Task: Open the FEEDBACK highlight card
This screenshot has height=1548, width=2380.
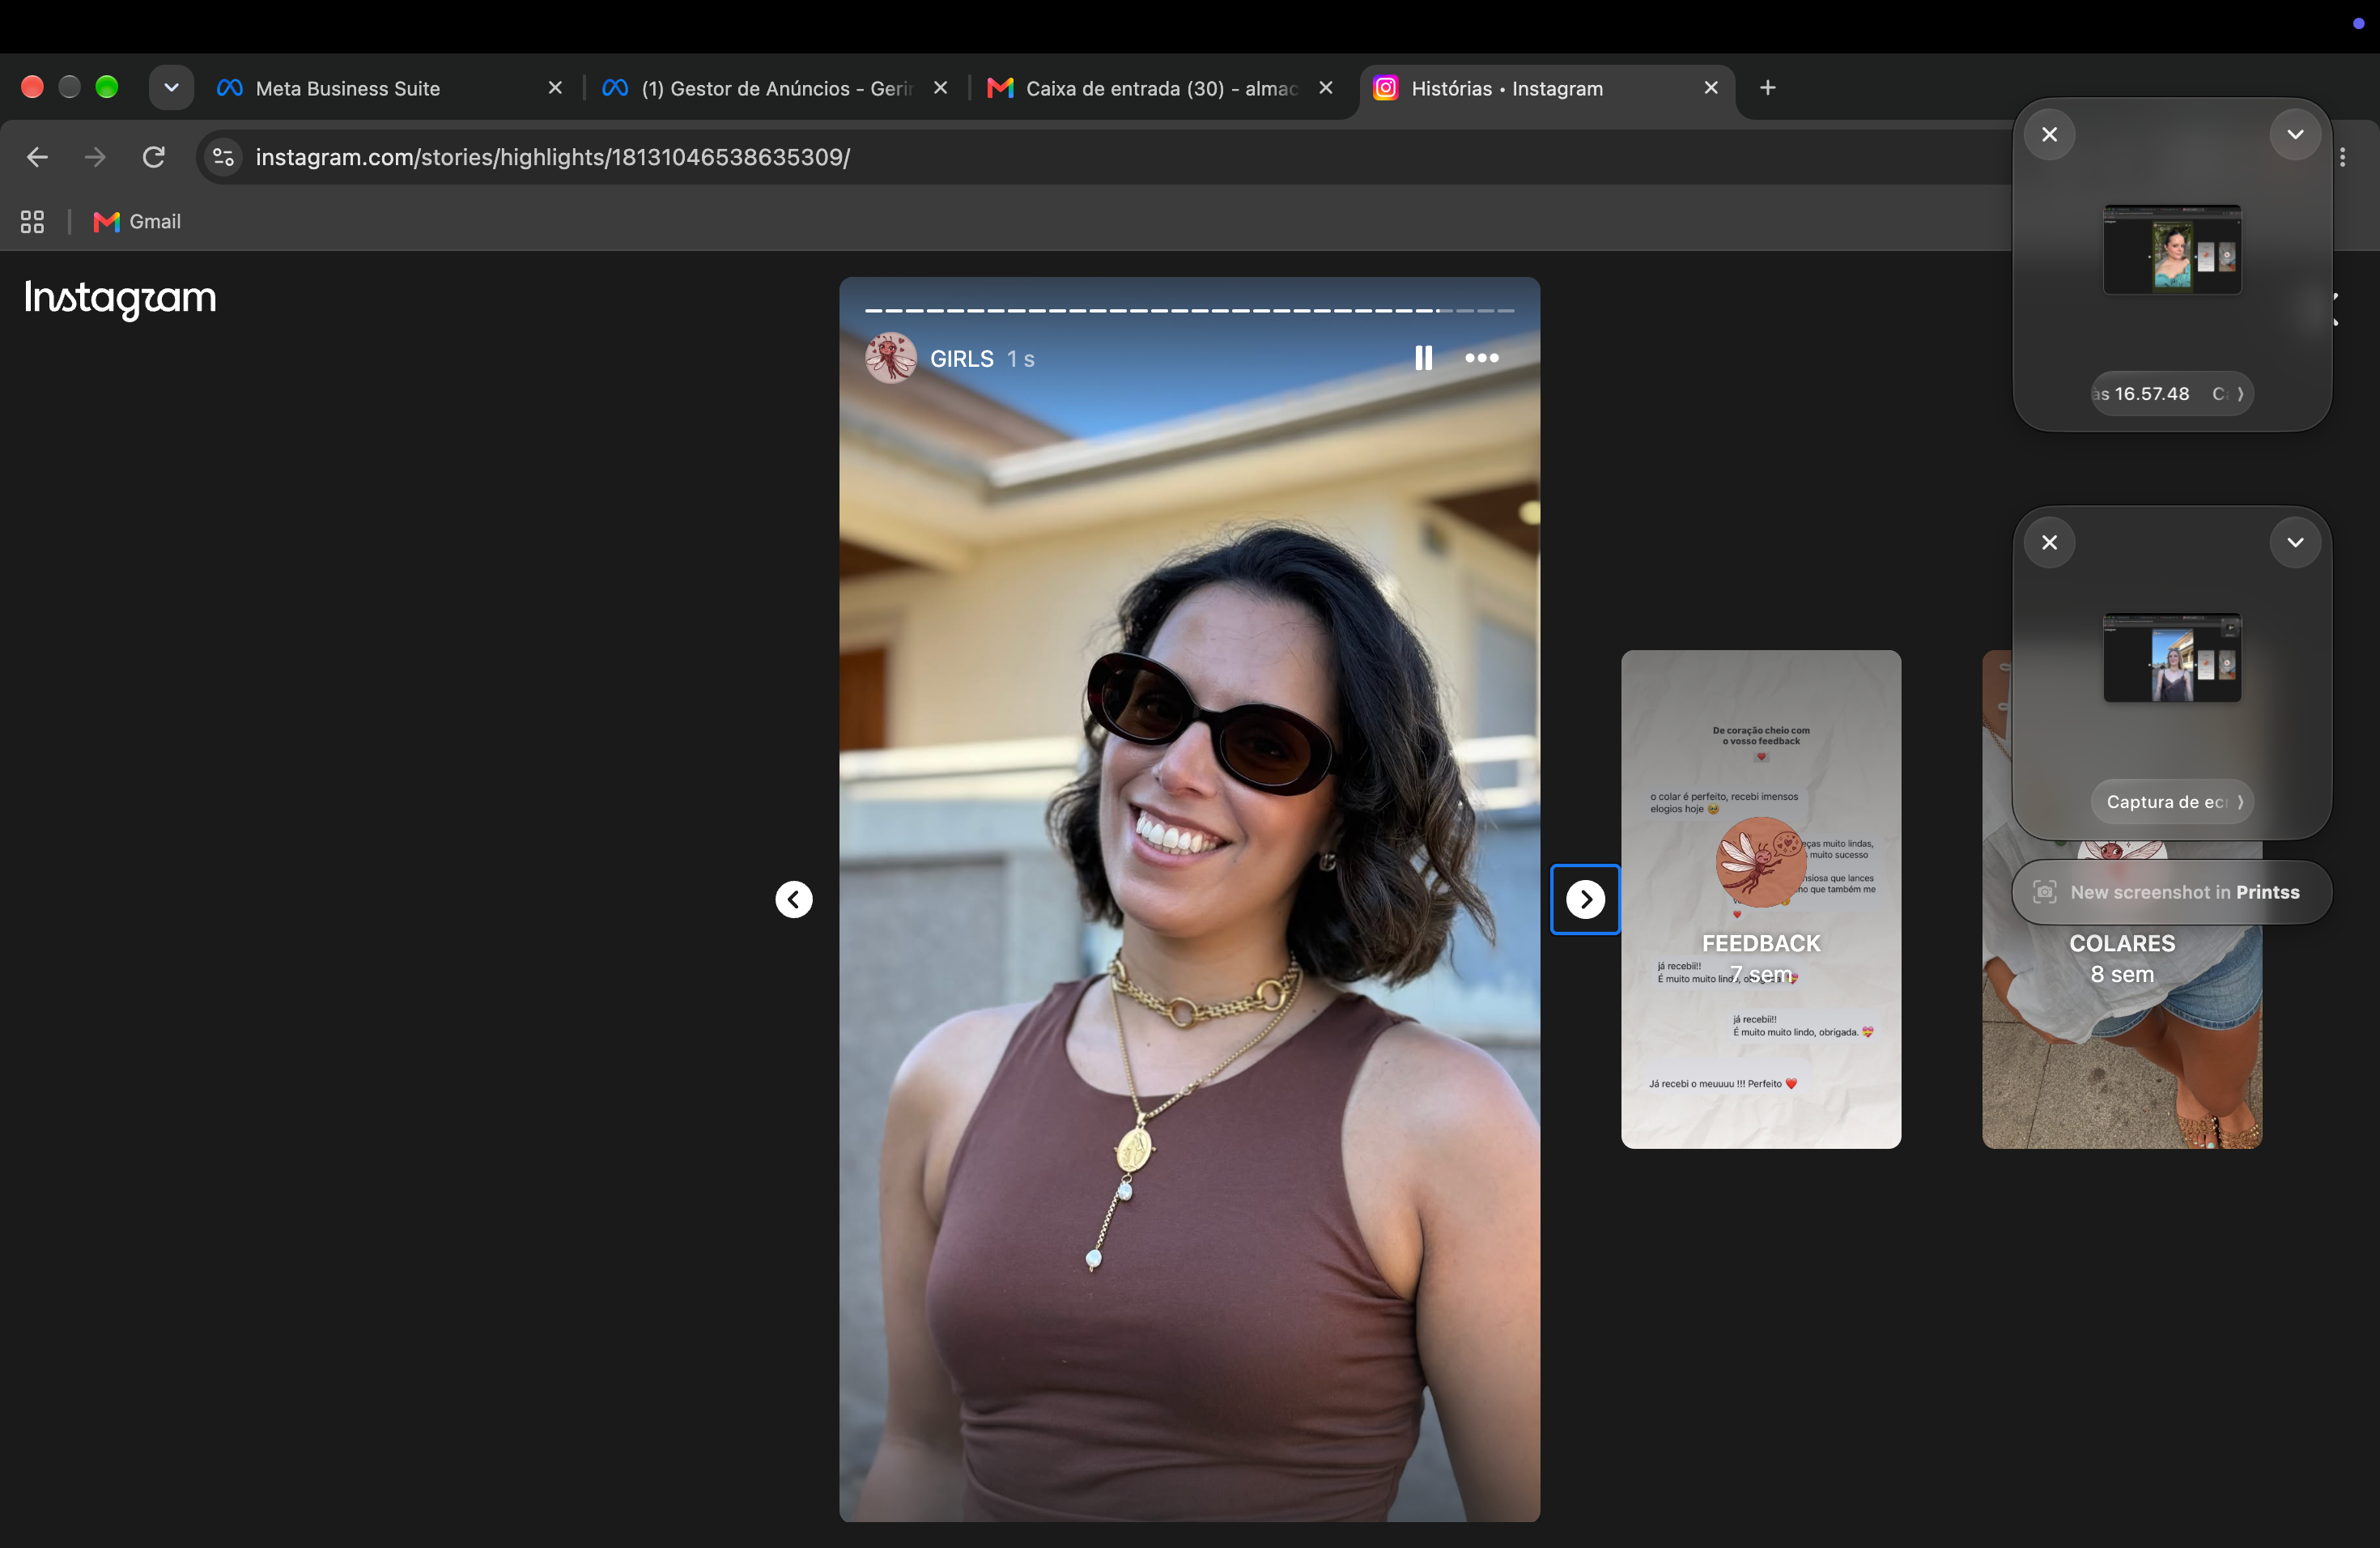Action: click(x=1761, y=899)
